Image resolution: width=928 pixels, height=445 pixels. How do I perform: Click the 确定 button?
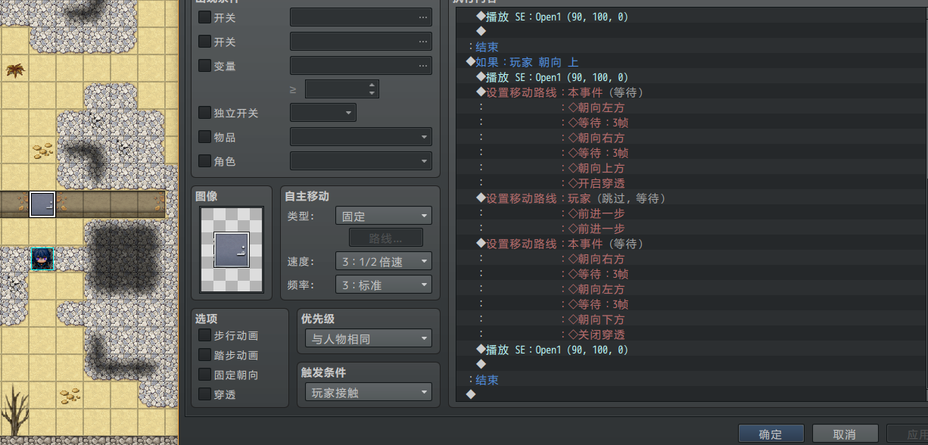click(x=771, y=434)
